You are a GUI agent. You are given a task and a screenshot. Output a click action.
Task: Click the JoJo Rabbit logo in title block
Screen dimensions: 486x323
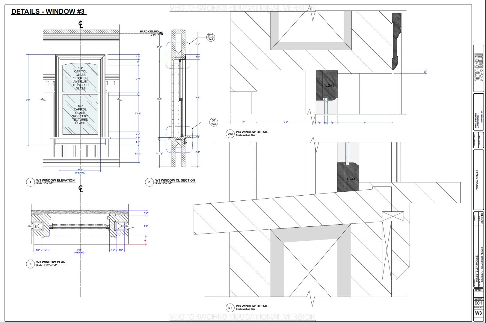pyautogui.click(x=479, y=68)
